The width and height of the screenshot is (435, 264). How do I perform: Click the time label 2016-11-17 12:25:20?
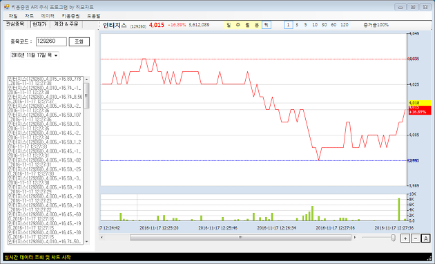point(159,228)
